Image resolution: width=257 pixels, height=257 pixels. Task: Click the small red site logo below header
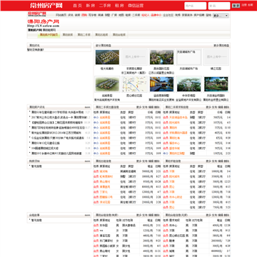pyautogui.click(x=37, y=14)
